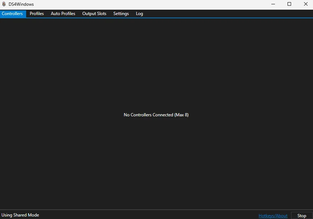Screen dimensions: 313x219
Task: Minimize the DS4Windows window
Action: tap(273, 4)
